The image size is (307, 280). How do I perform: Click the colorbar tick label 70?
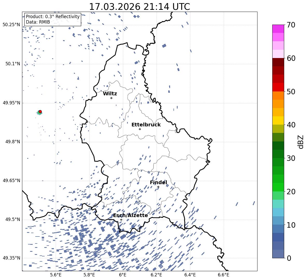point(291,25)
